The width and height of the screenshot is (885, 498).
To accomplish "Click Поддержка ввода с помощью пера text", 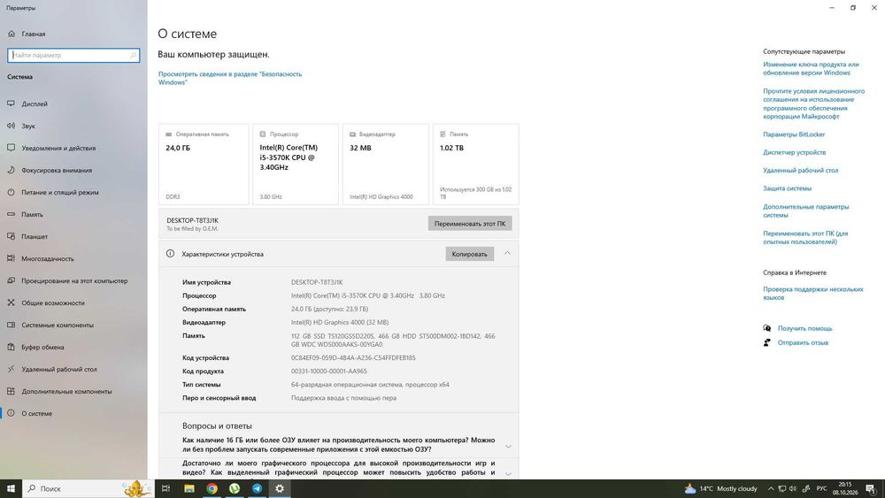I will tap(343, 398).
